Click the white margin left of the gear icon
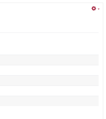 tap(82, 8)
